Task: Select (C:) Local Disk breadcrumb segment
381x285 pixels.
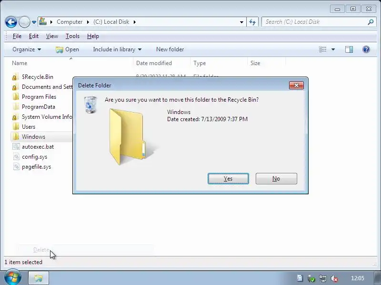Action: click(x=111, y=22)
